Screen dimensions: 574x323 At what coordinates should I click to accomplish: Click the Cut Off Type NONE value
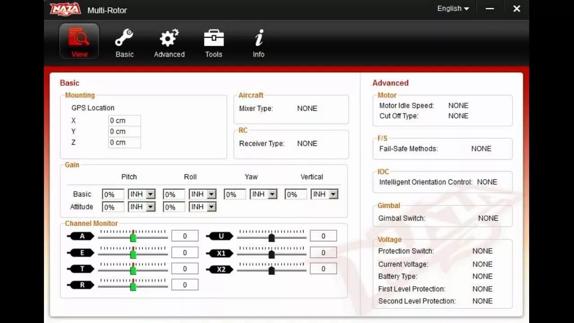(x=458, y=116)
